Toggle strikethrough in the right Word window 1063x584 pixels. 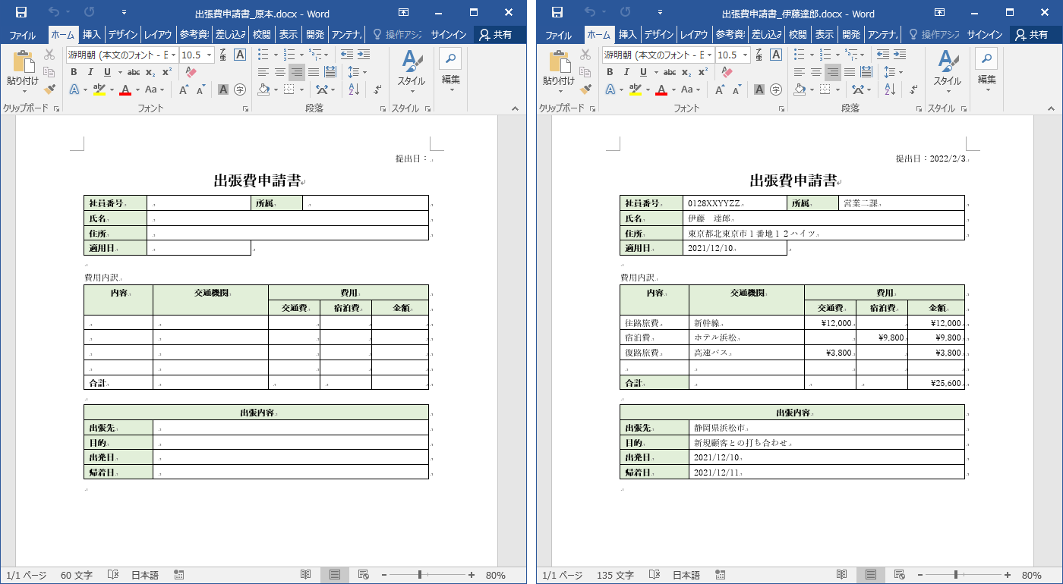[x=670, y=72]
